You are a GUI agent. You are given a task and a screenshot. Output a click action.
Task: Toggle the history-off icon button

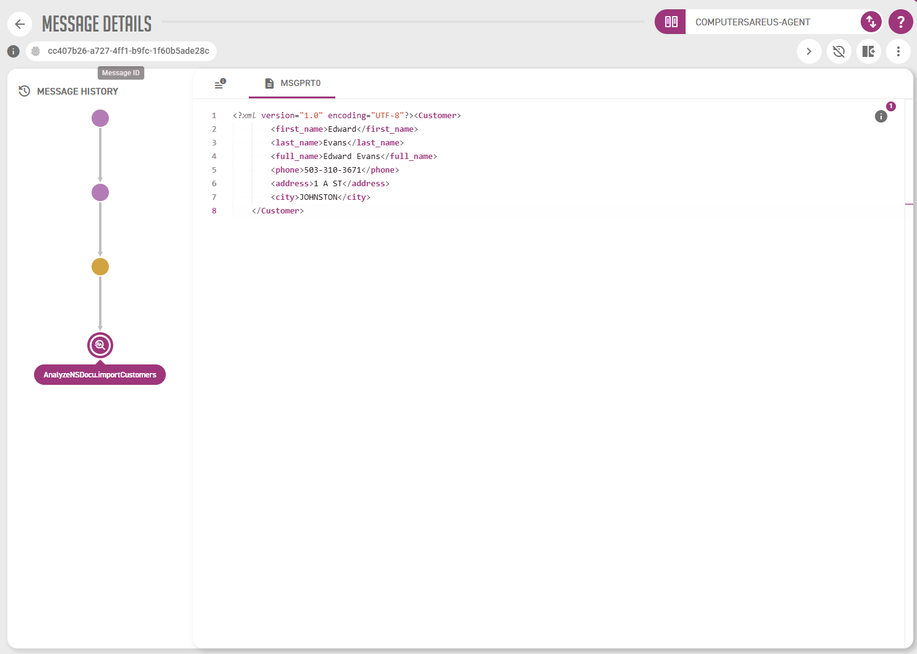coord(838,51)
